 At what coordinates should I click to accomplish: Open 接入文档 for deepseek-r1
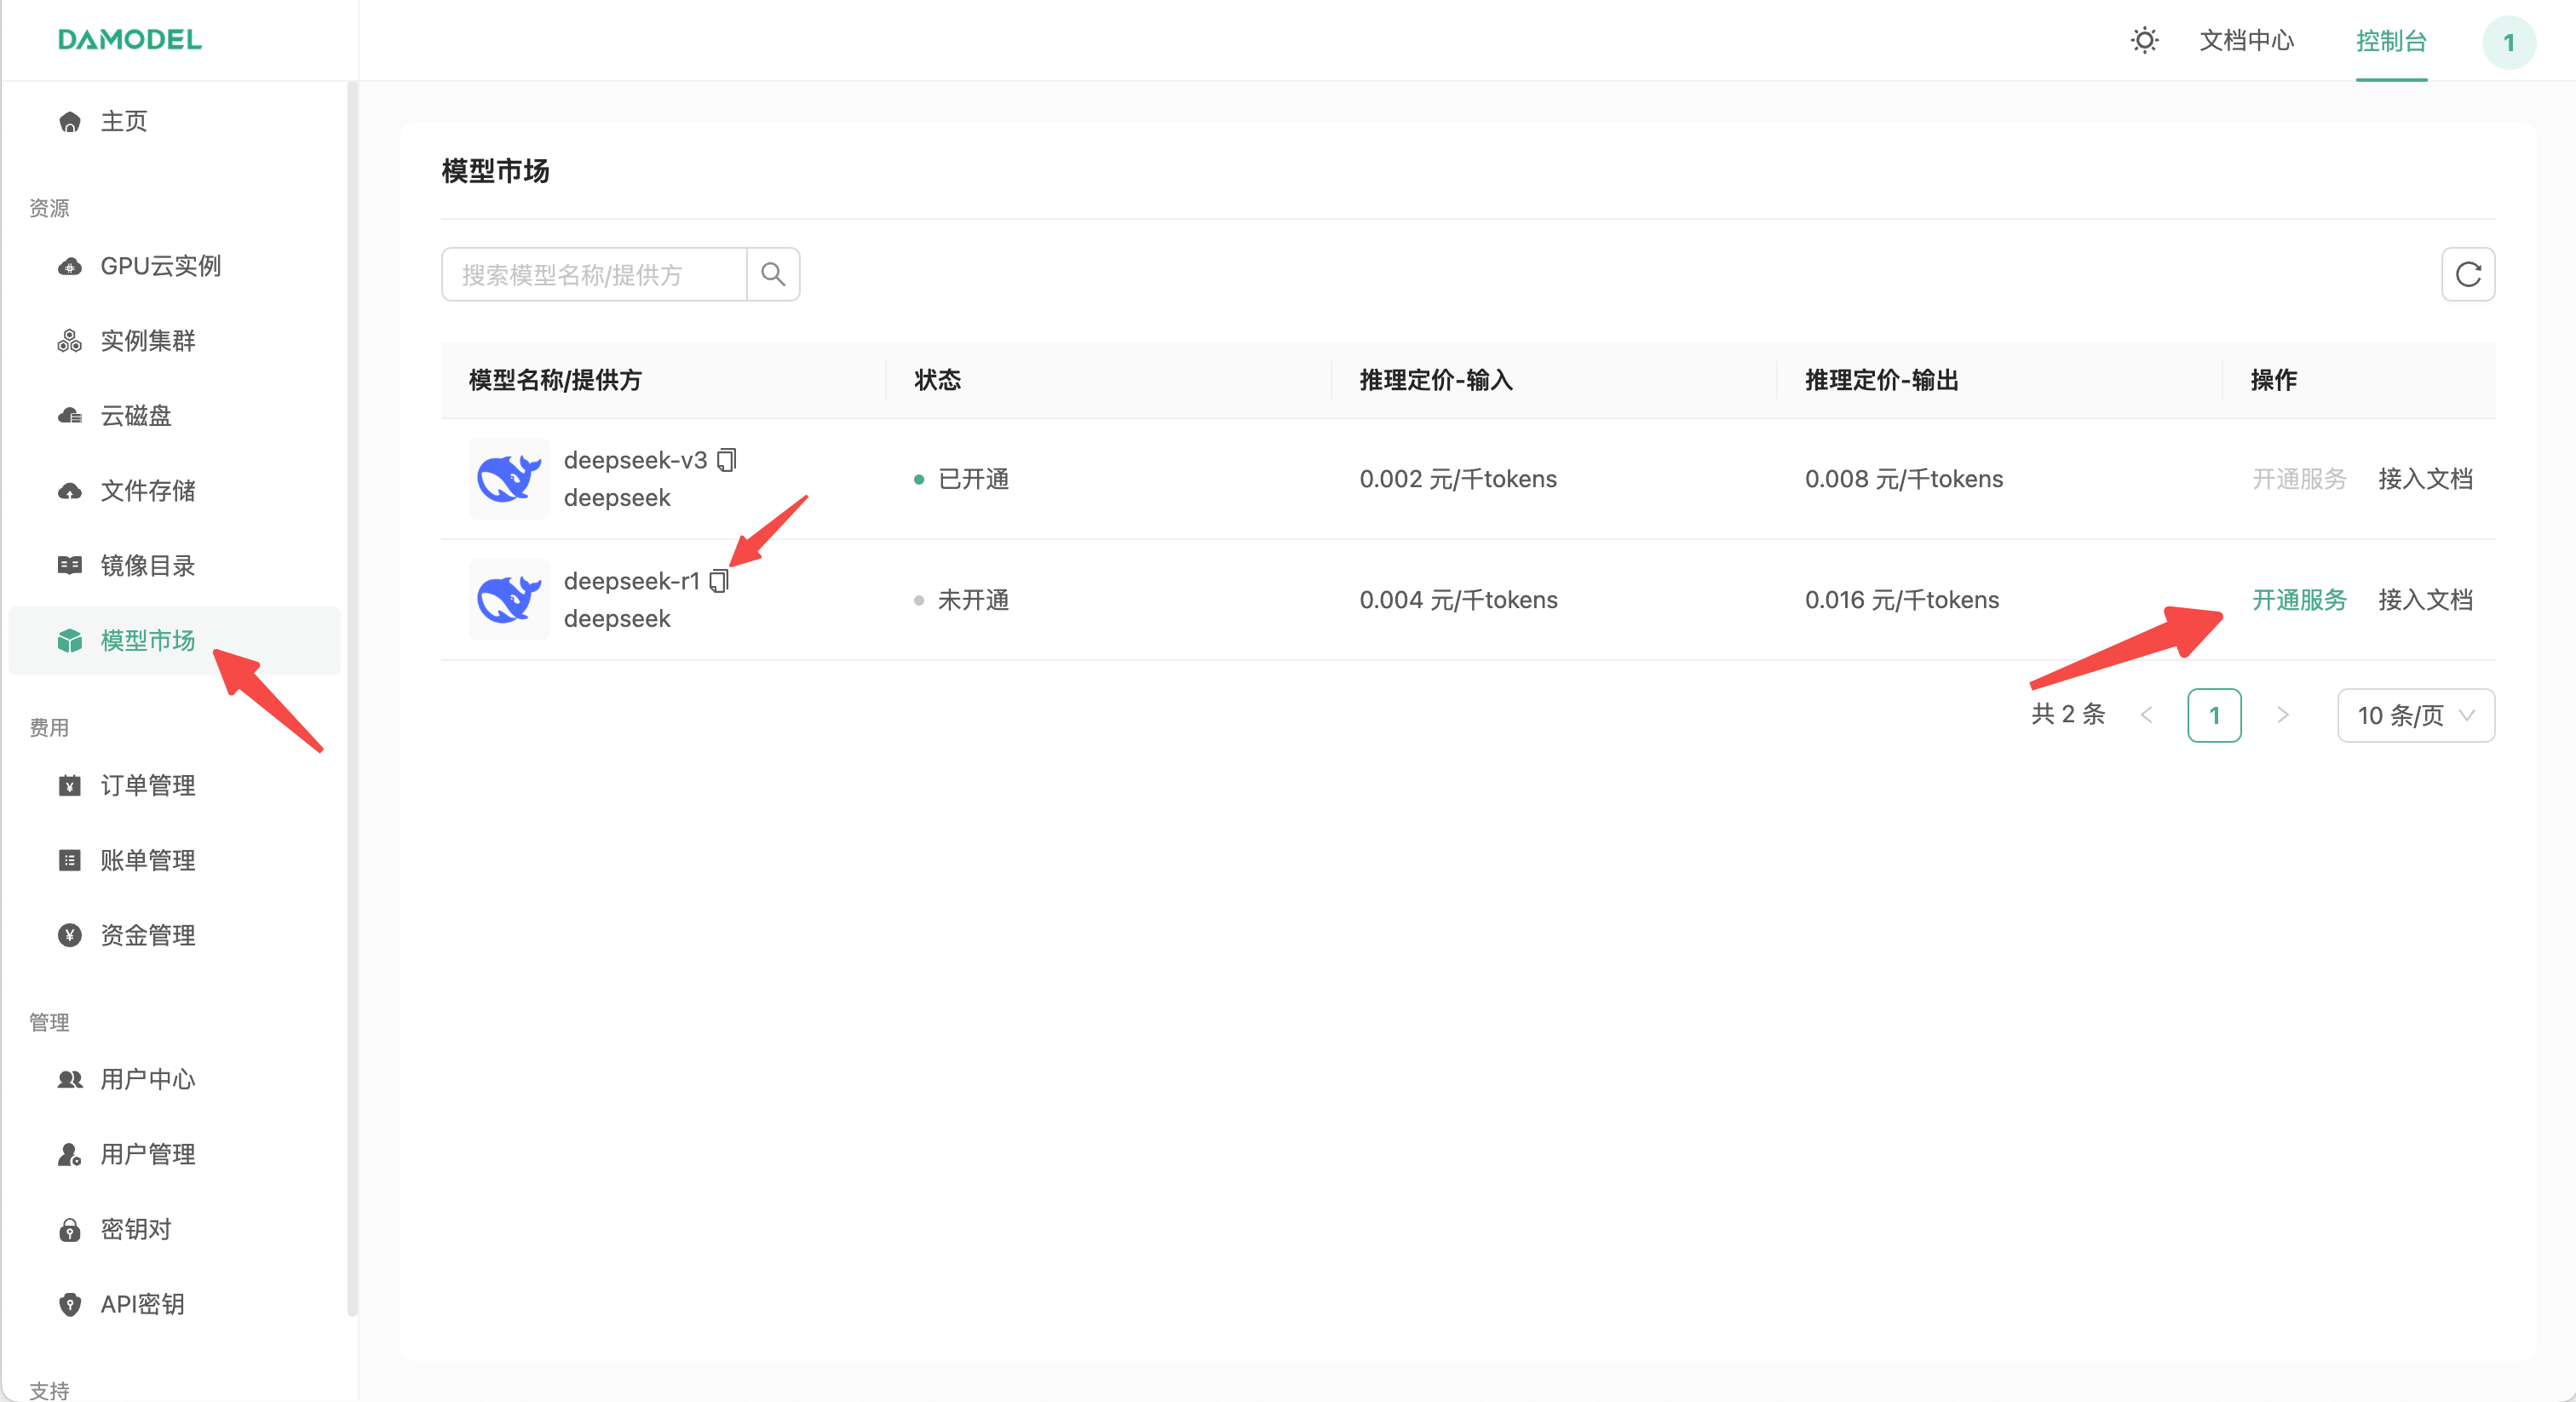coord(2425,600)
